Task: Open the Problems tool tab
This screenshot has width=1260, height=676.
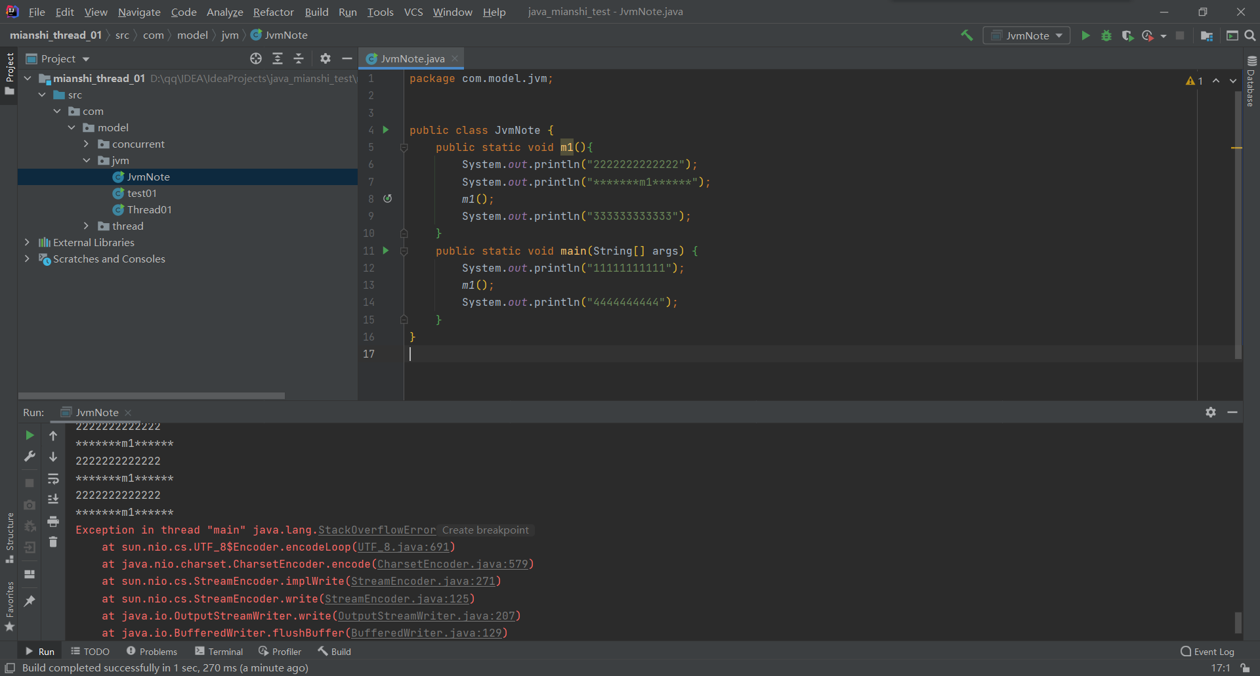Action: click(152, 652)
